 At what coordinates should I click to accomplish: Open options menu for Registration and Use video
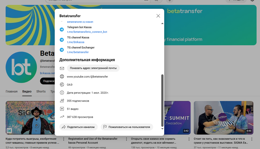tap(126, 139)
